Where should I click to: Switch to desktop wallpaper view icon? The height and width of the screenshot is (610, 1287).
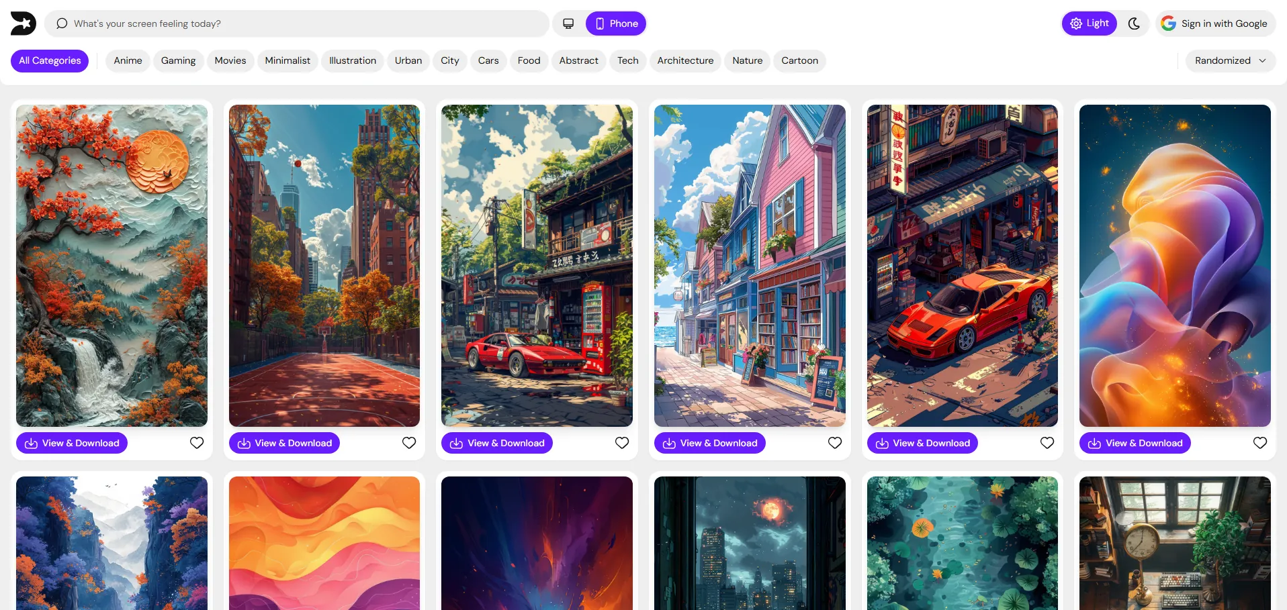[568, 23]
